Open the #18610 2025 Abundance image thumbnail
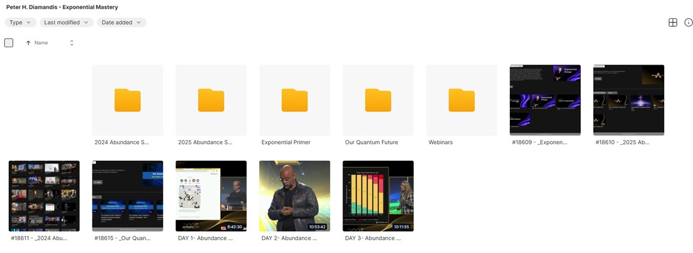This screenshot has height=253, width=693. (x=628, y=100)
